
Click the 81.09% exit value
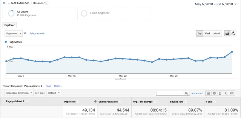click(231, 110)
